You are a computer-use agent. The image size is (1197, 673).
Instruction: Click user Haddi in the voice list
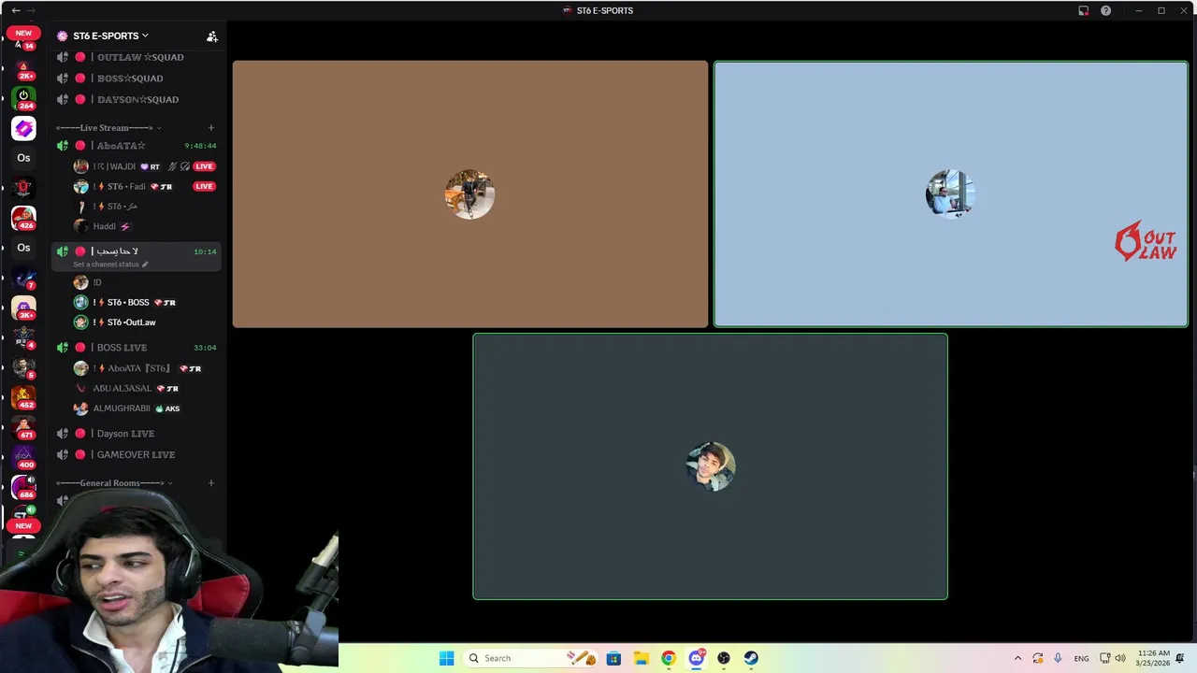105,226
